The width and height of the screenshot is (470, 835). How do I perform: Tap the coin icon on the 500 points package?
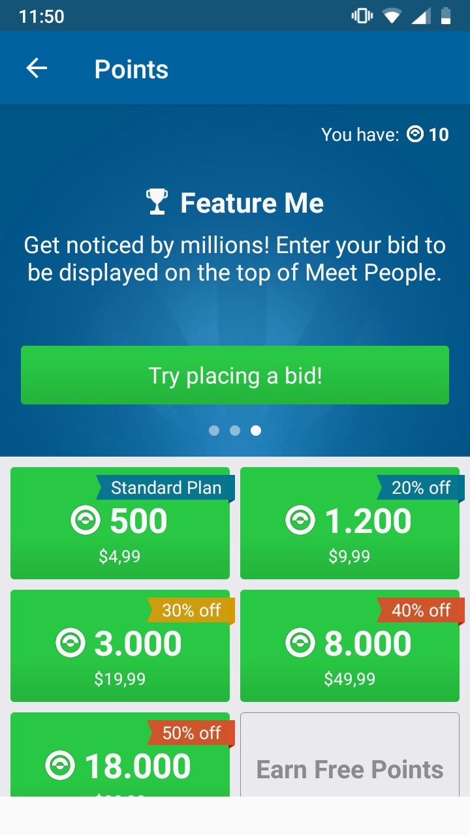(x=86, y=519)
